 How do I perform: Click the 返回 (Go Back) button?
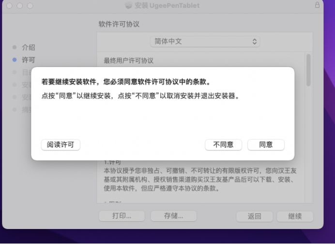tap(255, 216)
